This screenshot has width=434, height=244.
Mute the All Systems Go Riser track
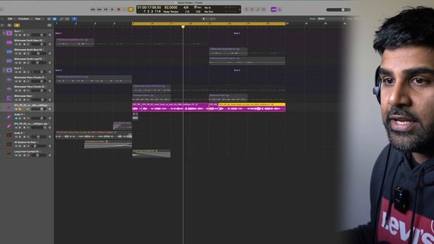[16, 146]
